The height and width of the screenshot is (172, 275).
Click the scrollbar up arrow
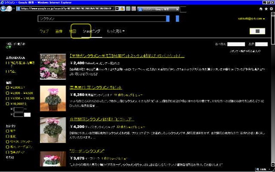[273, 14]
